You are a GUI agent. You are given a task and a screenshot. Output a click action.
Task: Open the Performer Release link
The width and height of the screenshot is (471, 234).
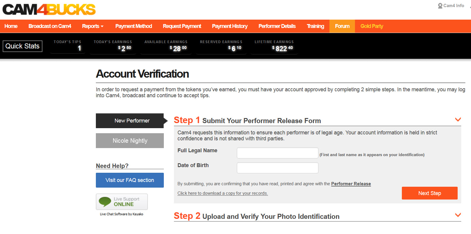pyautogui.click(x=351, y=184)
